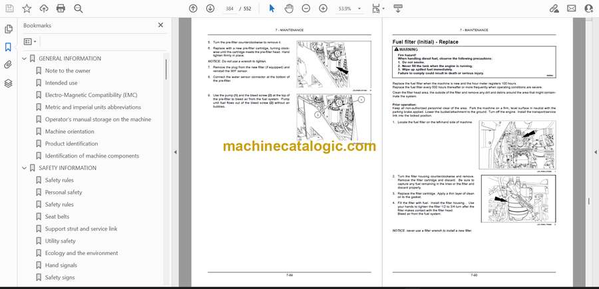The height and width of the screenshot is (289, 599).
Task: Zoom in with the plus button
Action: tap(323, 9)
